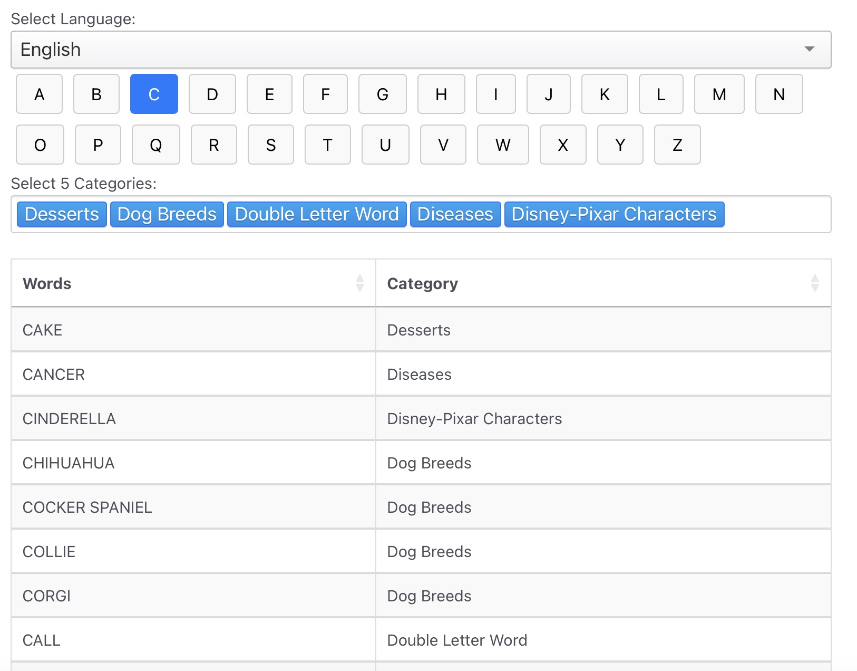Deselect the Dog Breeds category chip

167,214
